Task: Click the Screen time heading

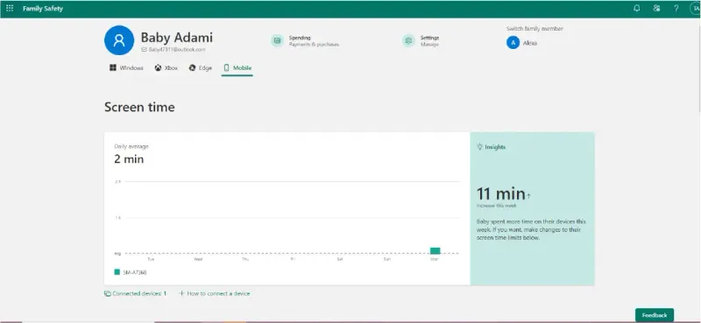Action: click(x=139, y=107)
